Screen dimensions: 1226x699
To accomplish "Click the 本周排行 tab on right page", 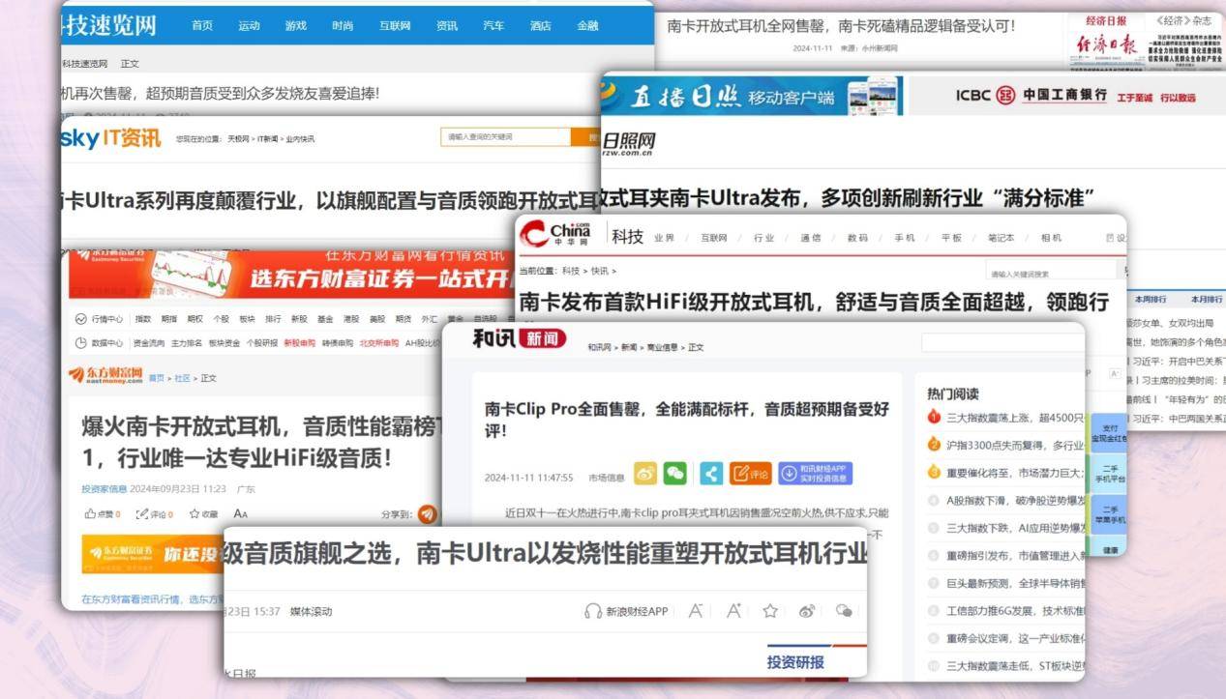I will 1151,299.
